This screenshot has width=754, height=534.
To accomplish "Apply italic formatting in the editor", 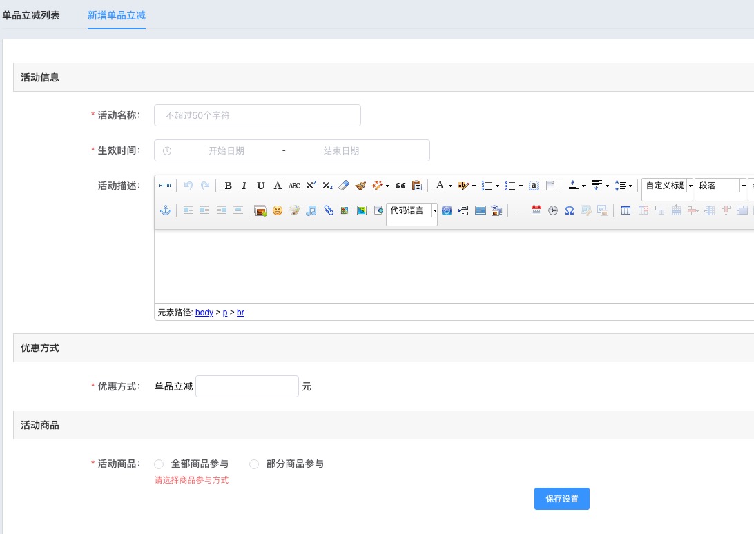I will 244,186.
